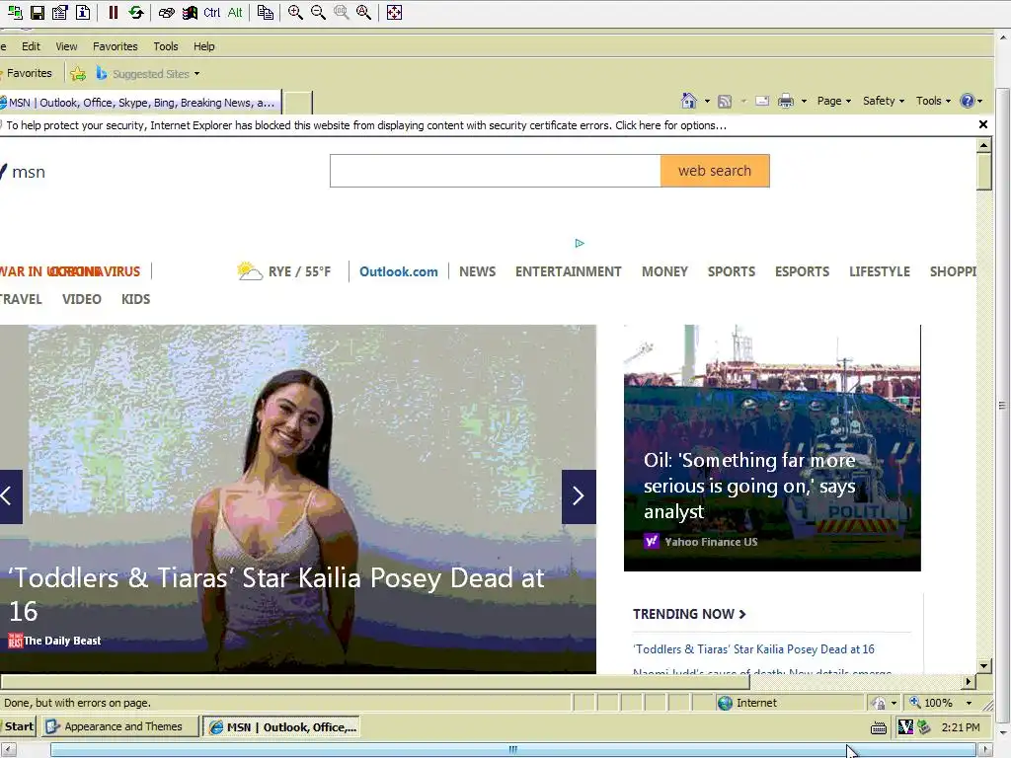Click the page horizontal scrollbar
The height and width of the screenshot is (758, 1011).
pyautogui.click(x=375, y=682)
